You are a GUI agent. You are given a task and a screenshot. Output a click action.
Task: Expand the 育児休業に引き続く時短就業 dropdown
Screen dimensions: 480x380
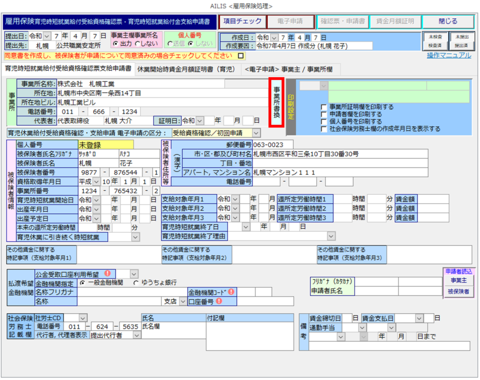135,237
